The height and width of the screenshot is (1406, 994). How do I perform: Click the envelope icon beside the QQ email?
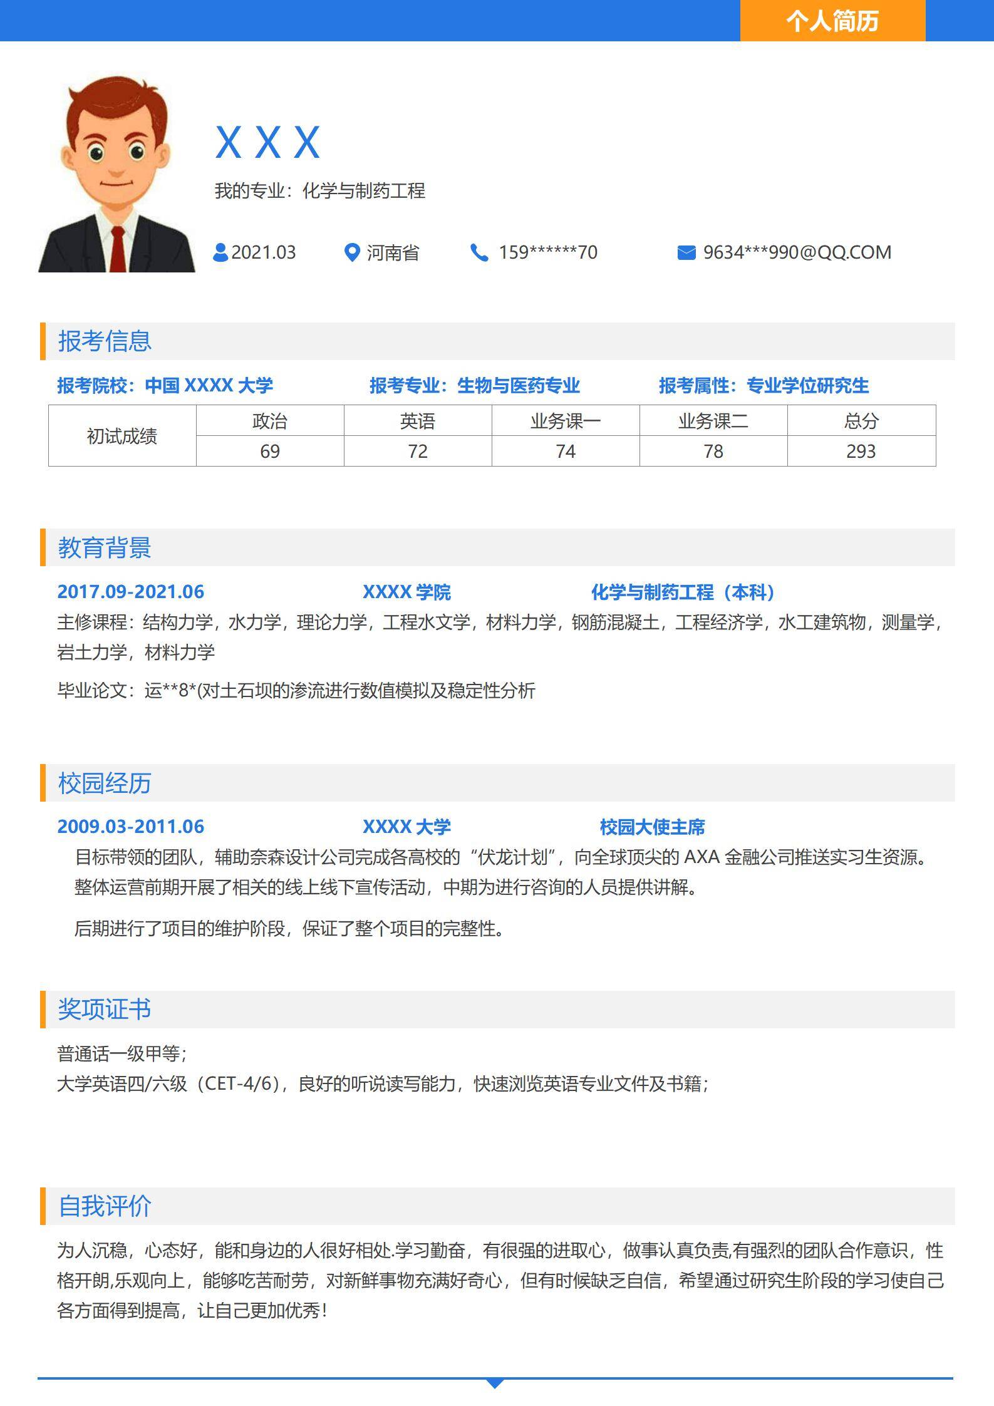pyautogui.click(x=686, y=252)
